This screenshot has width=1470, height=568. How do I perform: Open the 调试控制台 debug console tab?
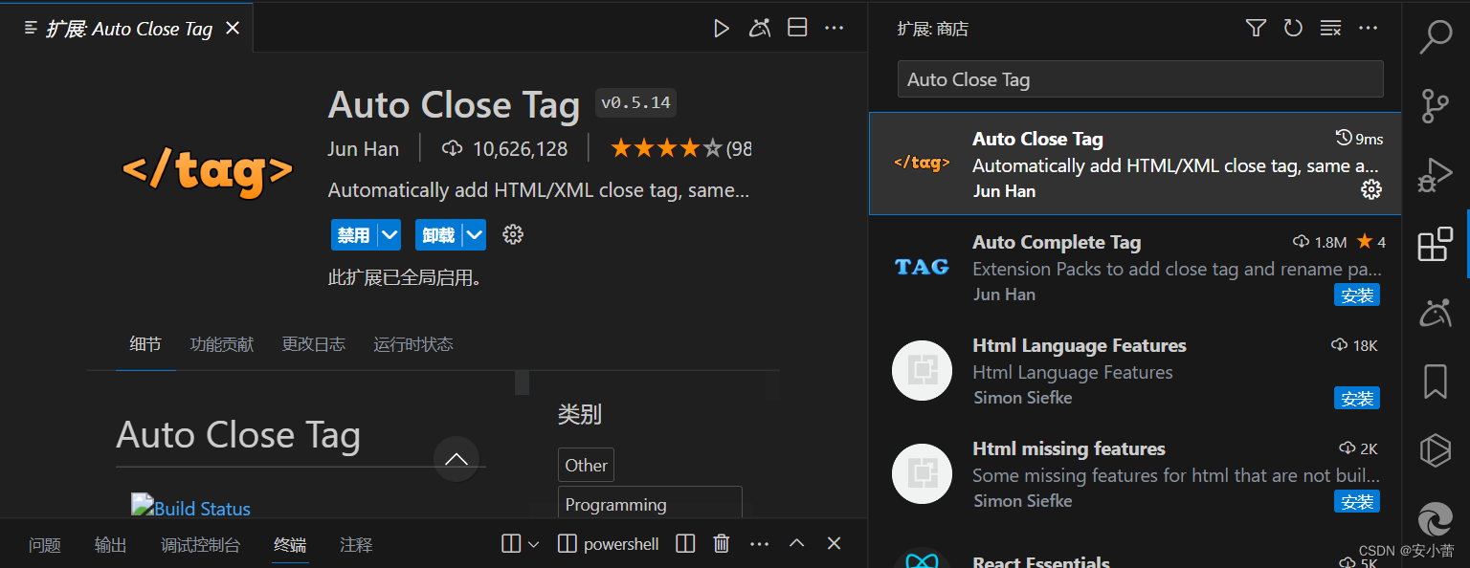coord(201,545)
